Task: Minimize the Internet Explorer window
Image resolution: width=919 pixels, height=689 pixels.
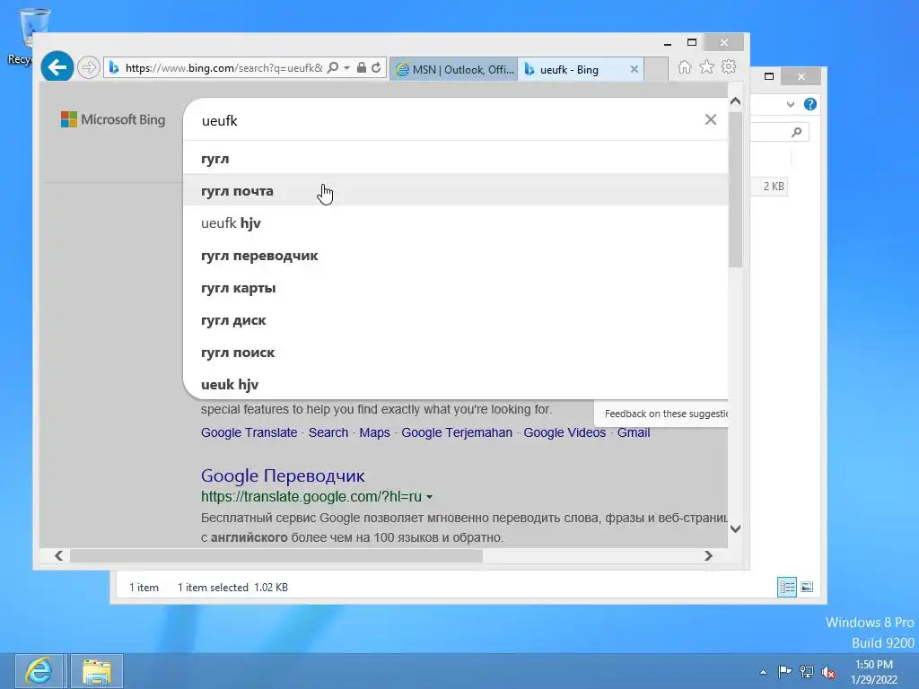Action: click(x=667, y=43)
